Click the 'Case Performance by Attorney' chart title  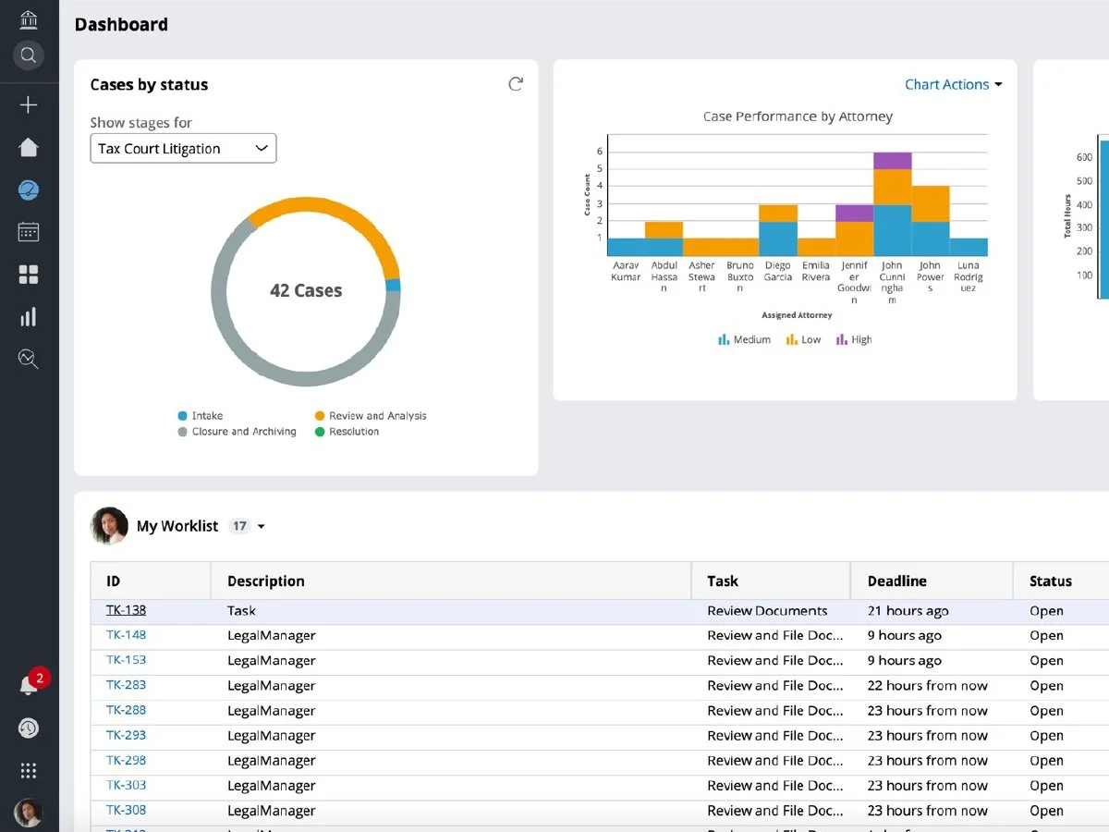798,116
